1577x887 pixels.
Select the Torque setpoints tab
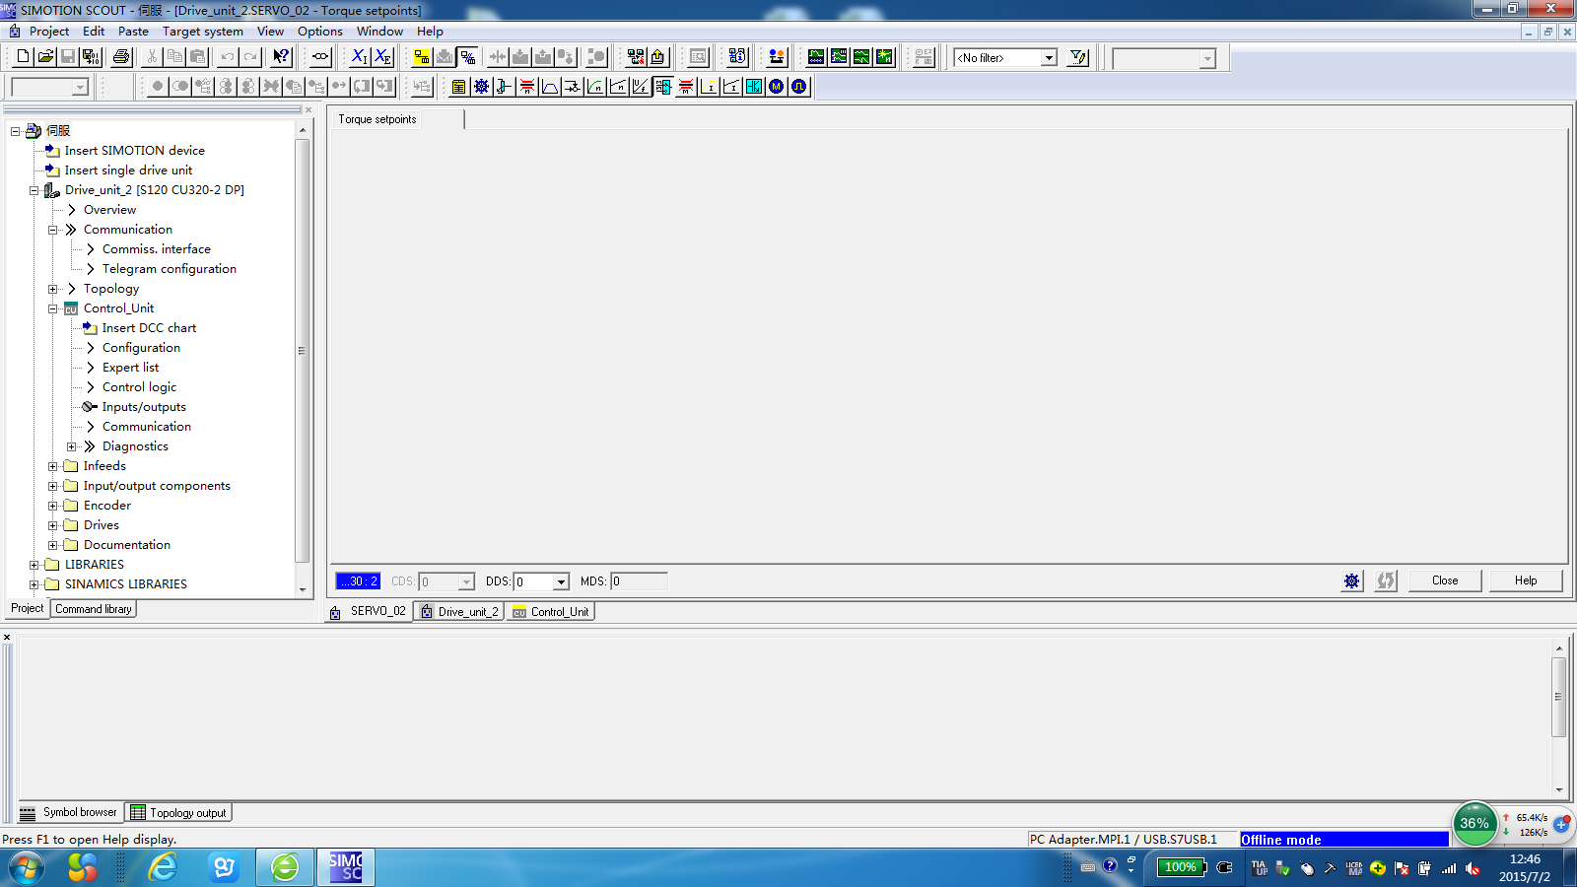[x=377, y=119]
